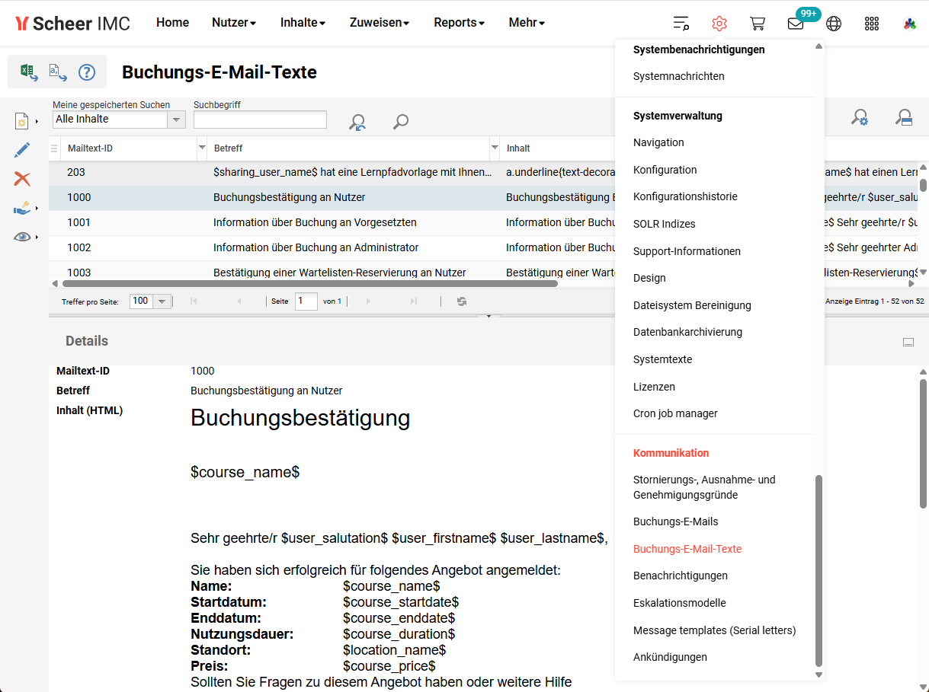Assign rights via the hand-with-key icon
The height and width of the screenshot is (692, 929).
(21, 207)
